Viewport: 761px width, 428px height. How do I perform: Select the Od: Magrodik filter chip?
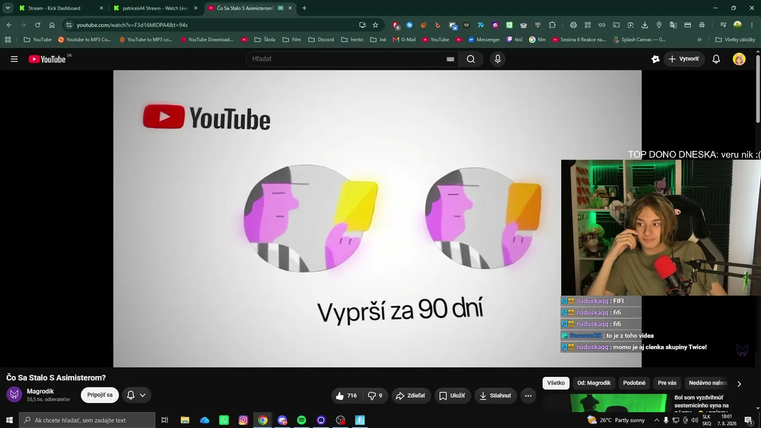click(x=594, y=383)
